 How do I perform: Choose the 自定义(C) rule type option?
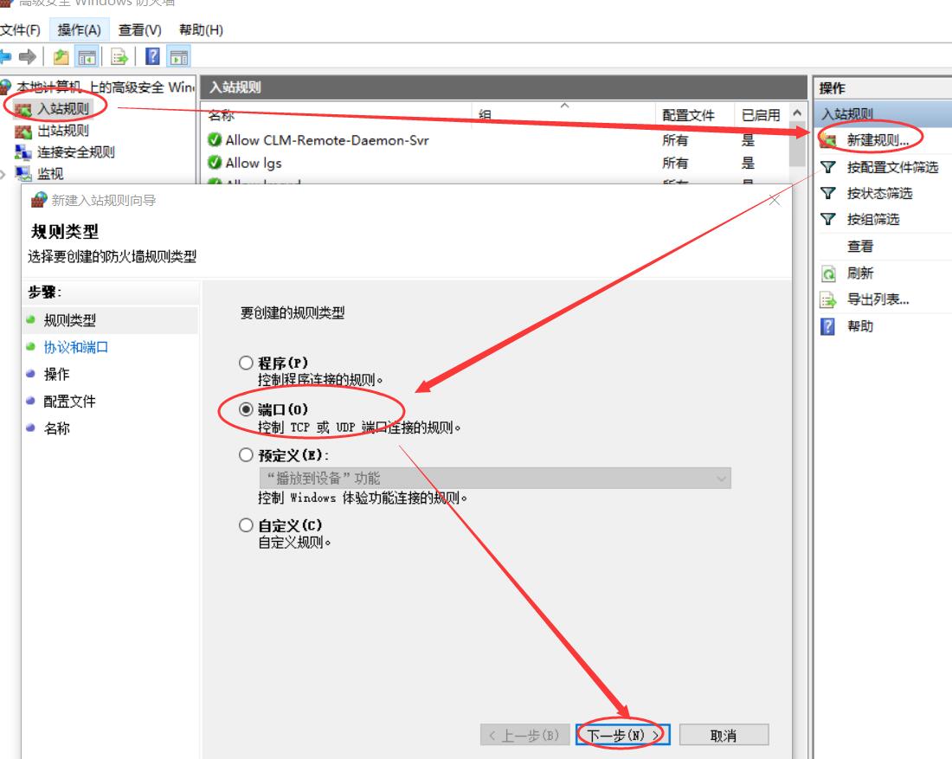[x=247, y=525]
